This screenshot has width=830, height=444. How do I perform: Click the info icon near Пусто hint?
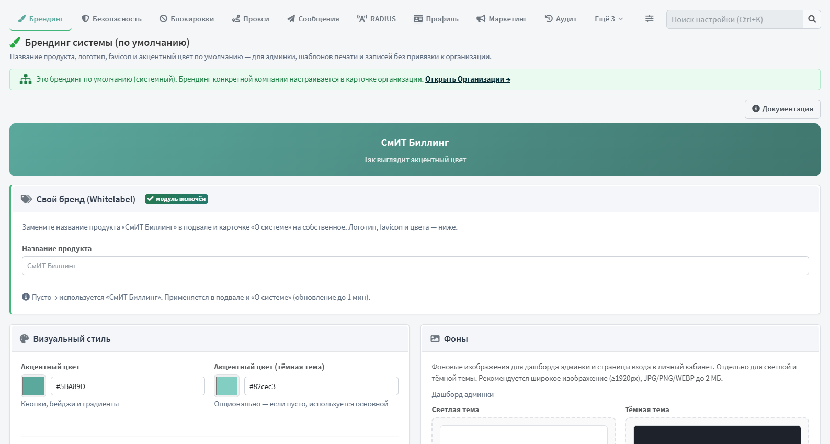pyautogui.click(x=26, y=297)
